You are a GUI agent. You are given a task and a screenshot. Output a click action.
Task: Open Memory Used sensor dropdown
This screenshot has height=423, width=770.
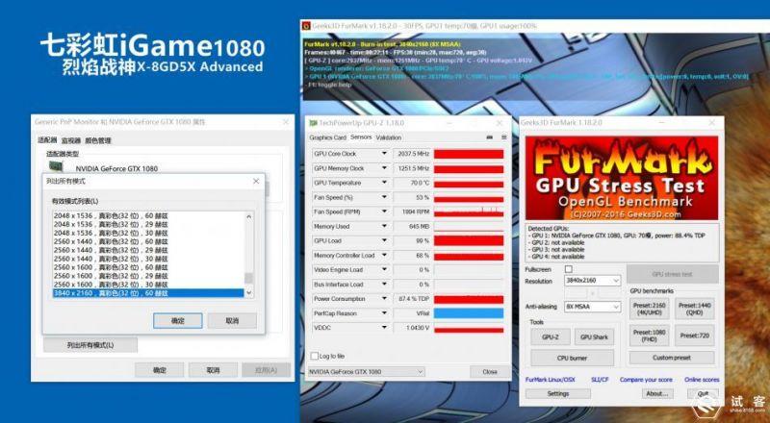[x=384, y=226]
